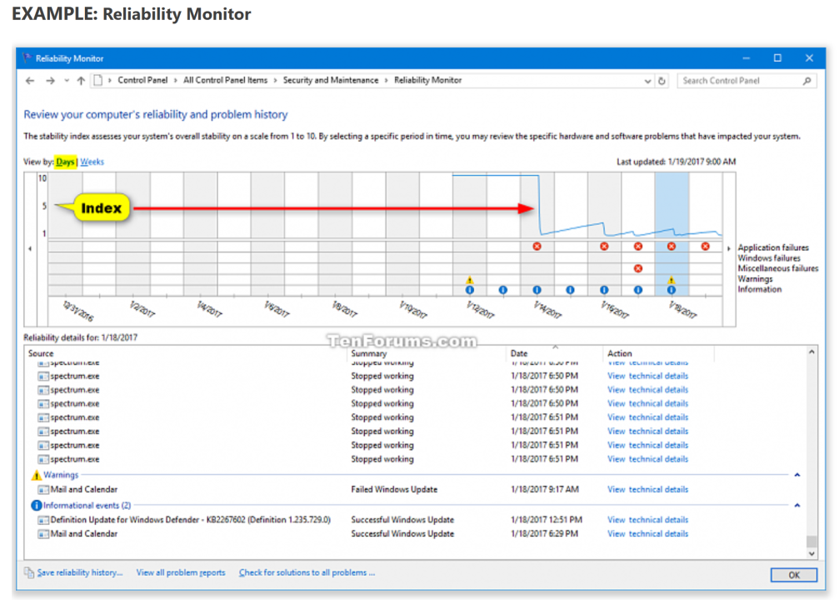Collapse the Warnings section
839x600 pixels.
tap(797, 475)
